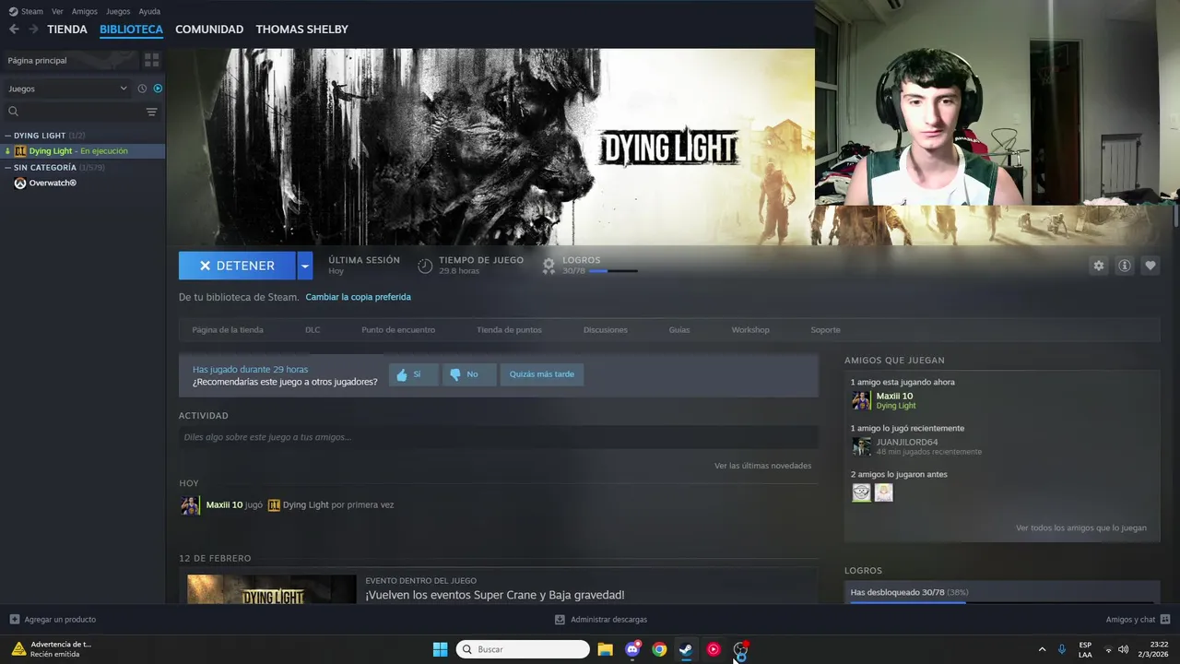Switch to the BIBLIOTECA tab
The height and width of the screenshot is (664, 1180).
131,30
